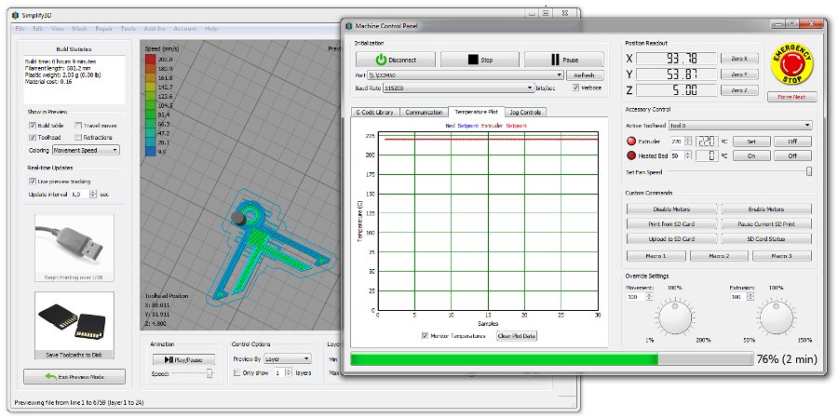Viewport: 838px width, 418px height.
Task: Switch to Communication tab
Action: tap(424, 113)
